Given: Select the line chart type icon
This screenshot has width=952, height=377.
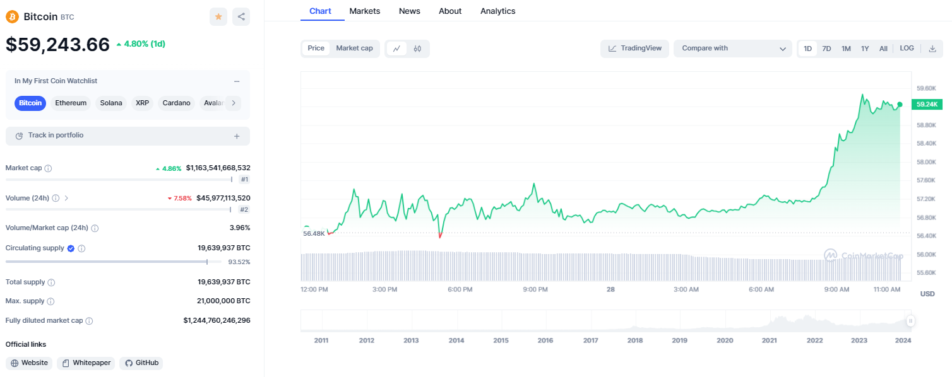Looking at the screenshot, I should 396,49.
